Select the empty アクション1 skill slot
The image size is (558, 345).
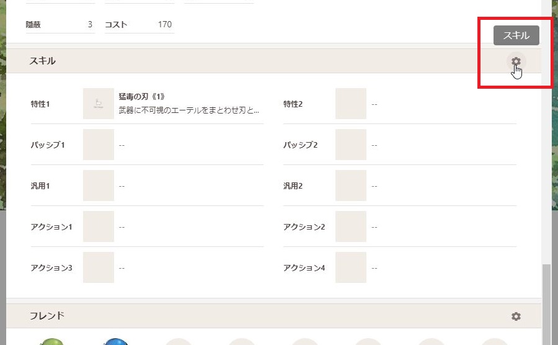(99, 226)
